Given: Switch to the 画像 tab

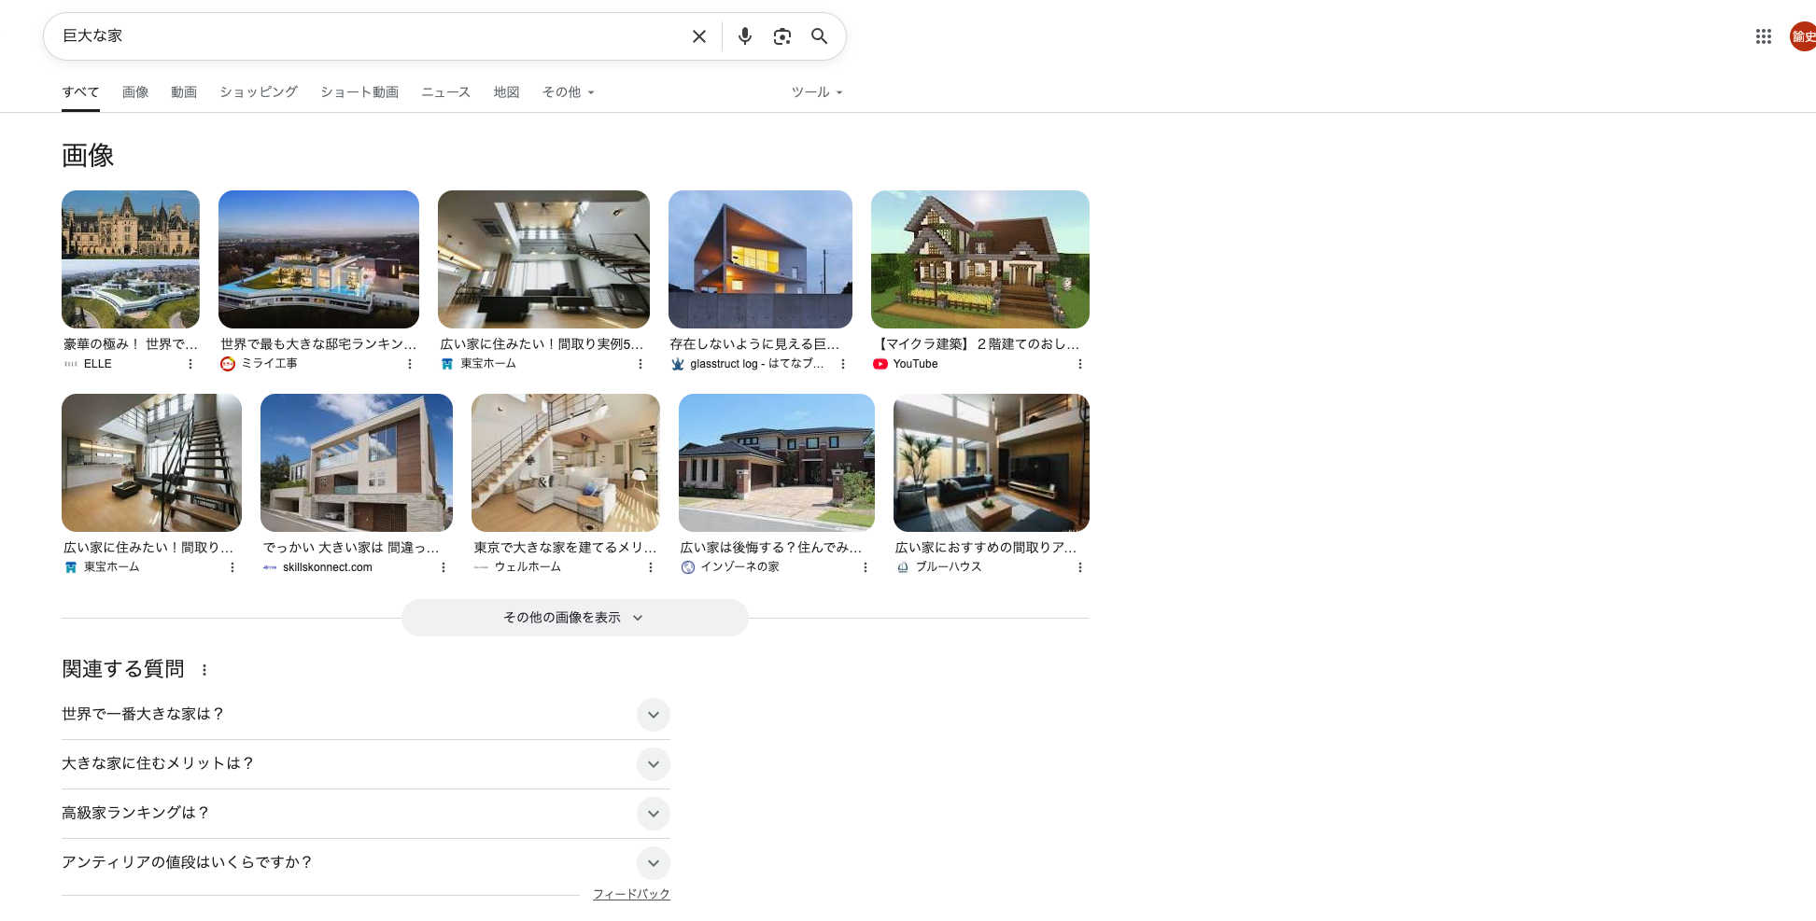Looking at the screenshot, I should (135, 92).
